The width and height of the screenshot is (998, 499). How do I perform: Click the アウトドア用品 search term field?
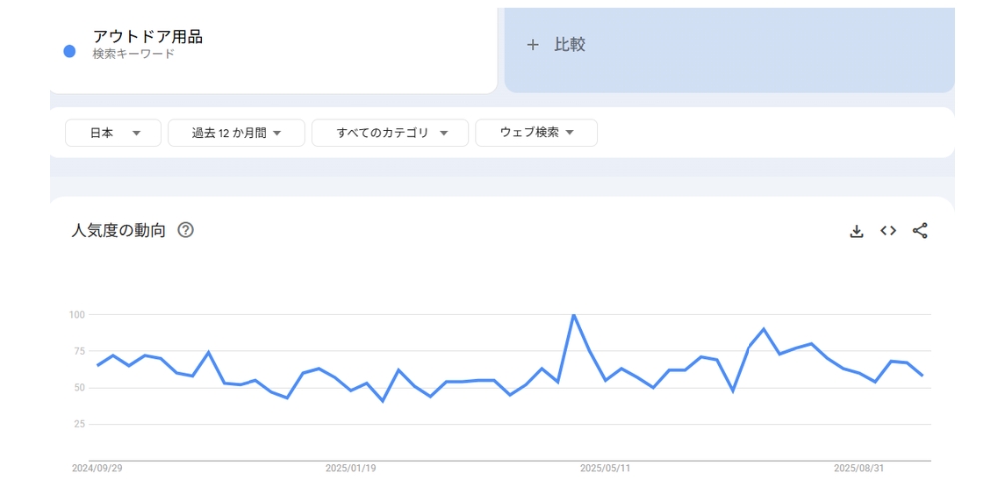point(148,37)
